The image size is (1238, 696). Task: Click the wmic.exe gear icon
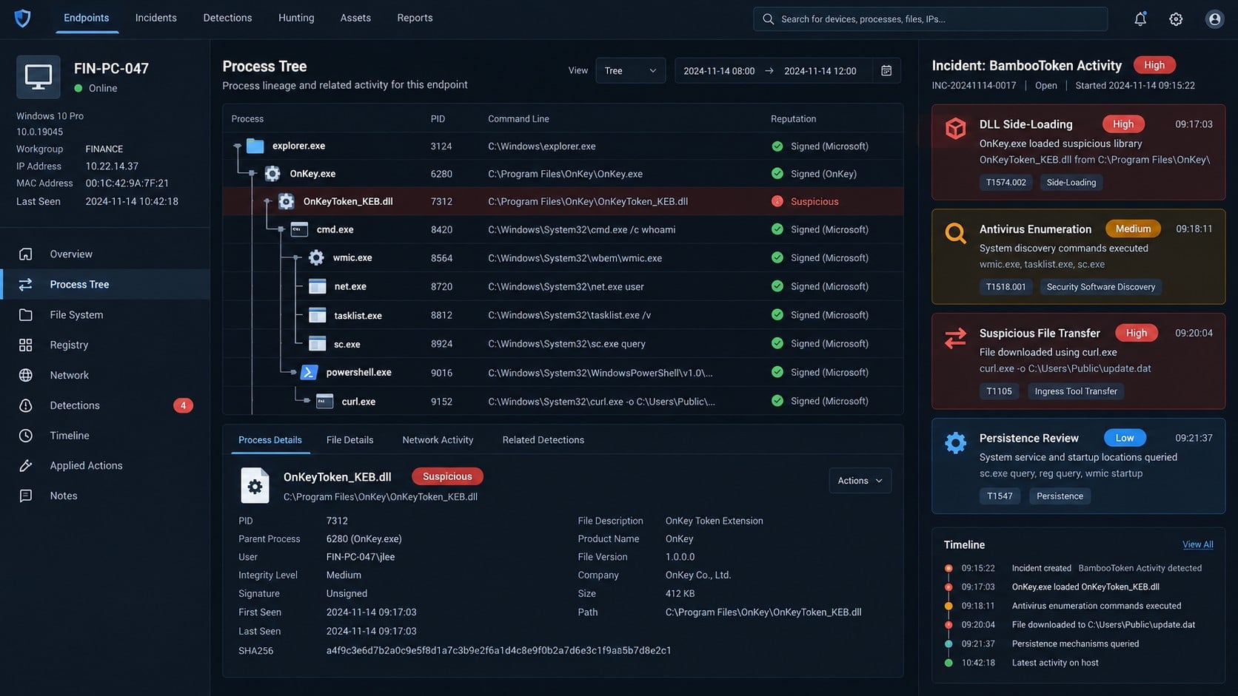316,257
